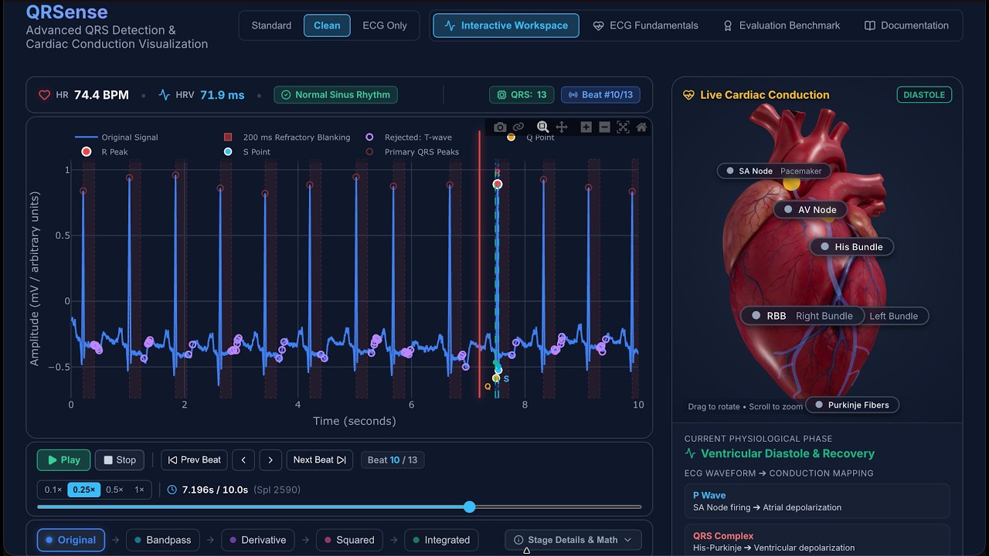
Task: Click the SA Node label on heart model
Action: click(774, 171)
